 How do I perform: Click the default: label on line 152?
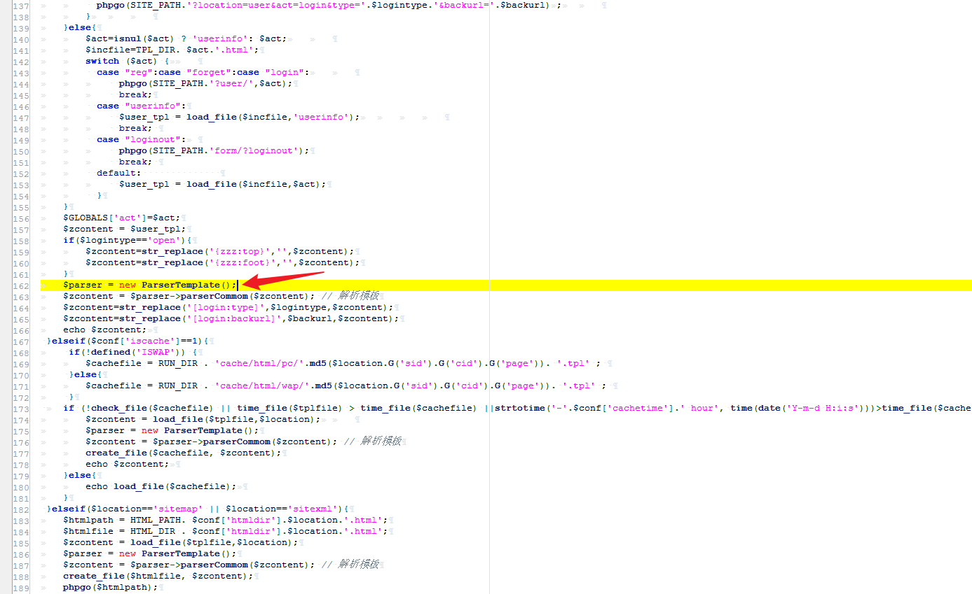click(x=116, y=173)
